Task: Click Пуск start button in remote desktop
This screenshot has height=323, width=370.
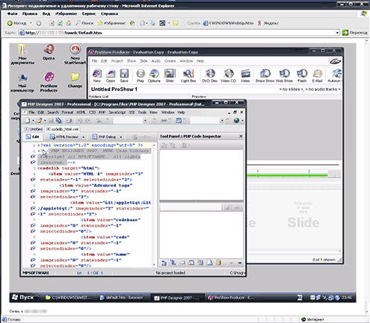Action: [23, 298]
